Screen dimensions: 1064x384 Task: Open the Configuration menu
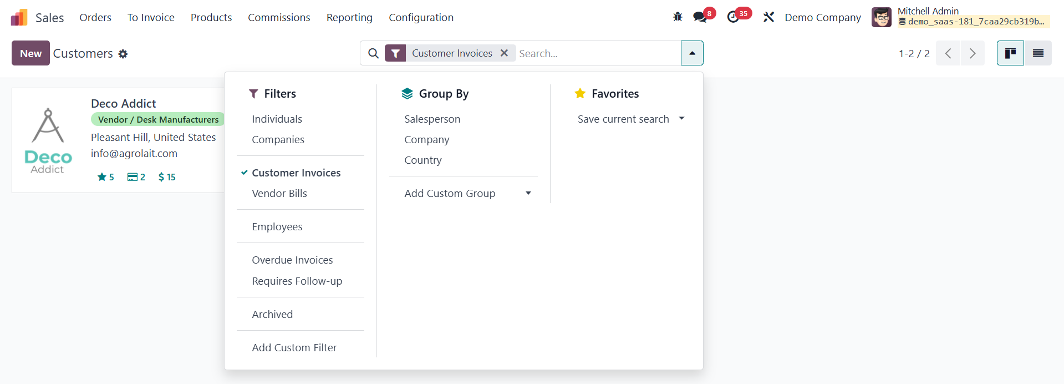[x=421, y=18]
